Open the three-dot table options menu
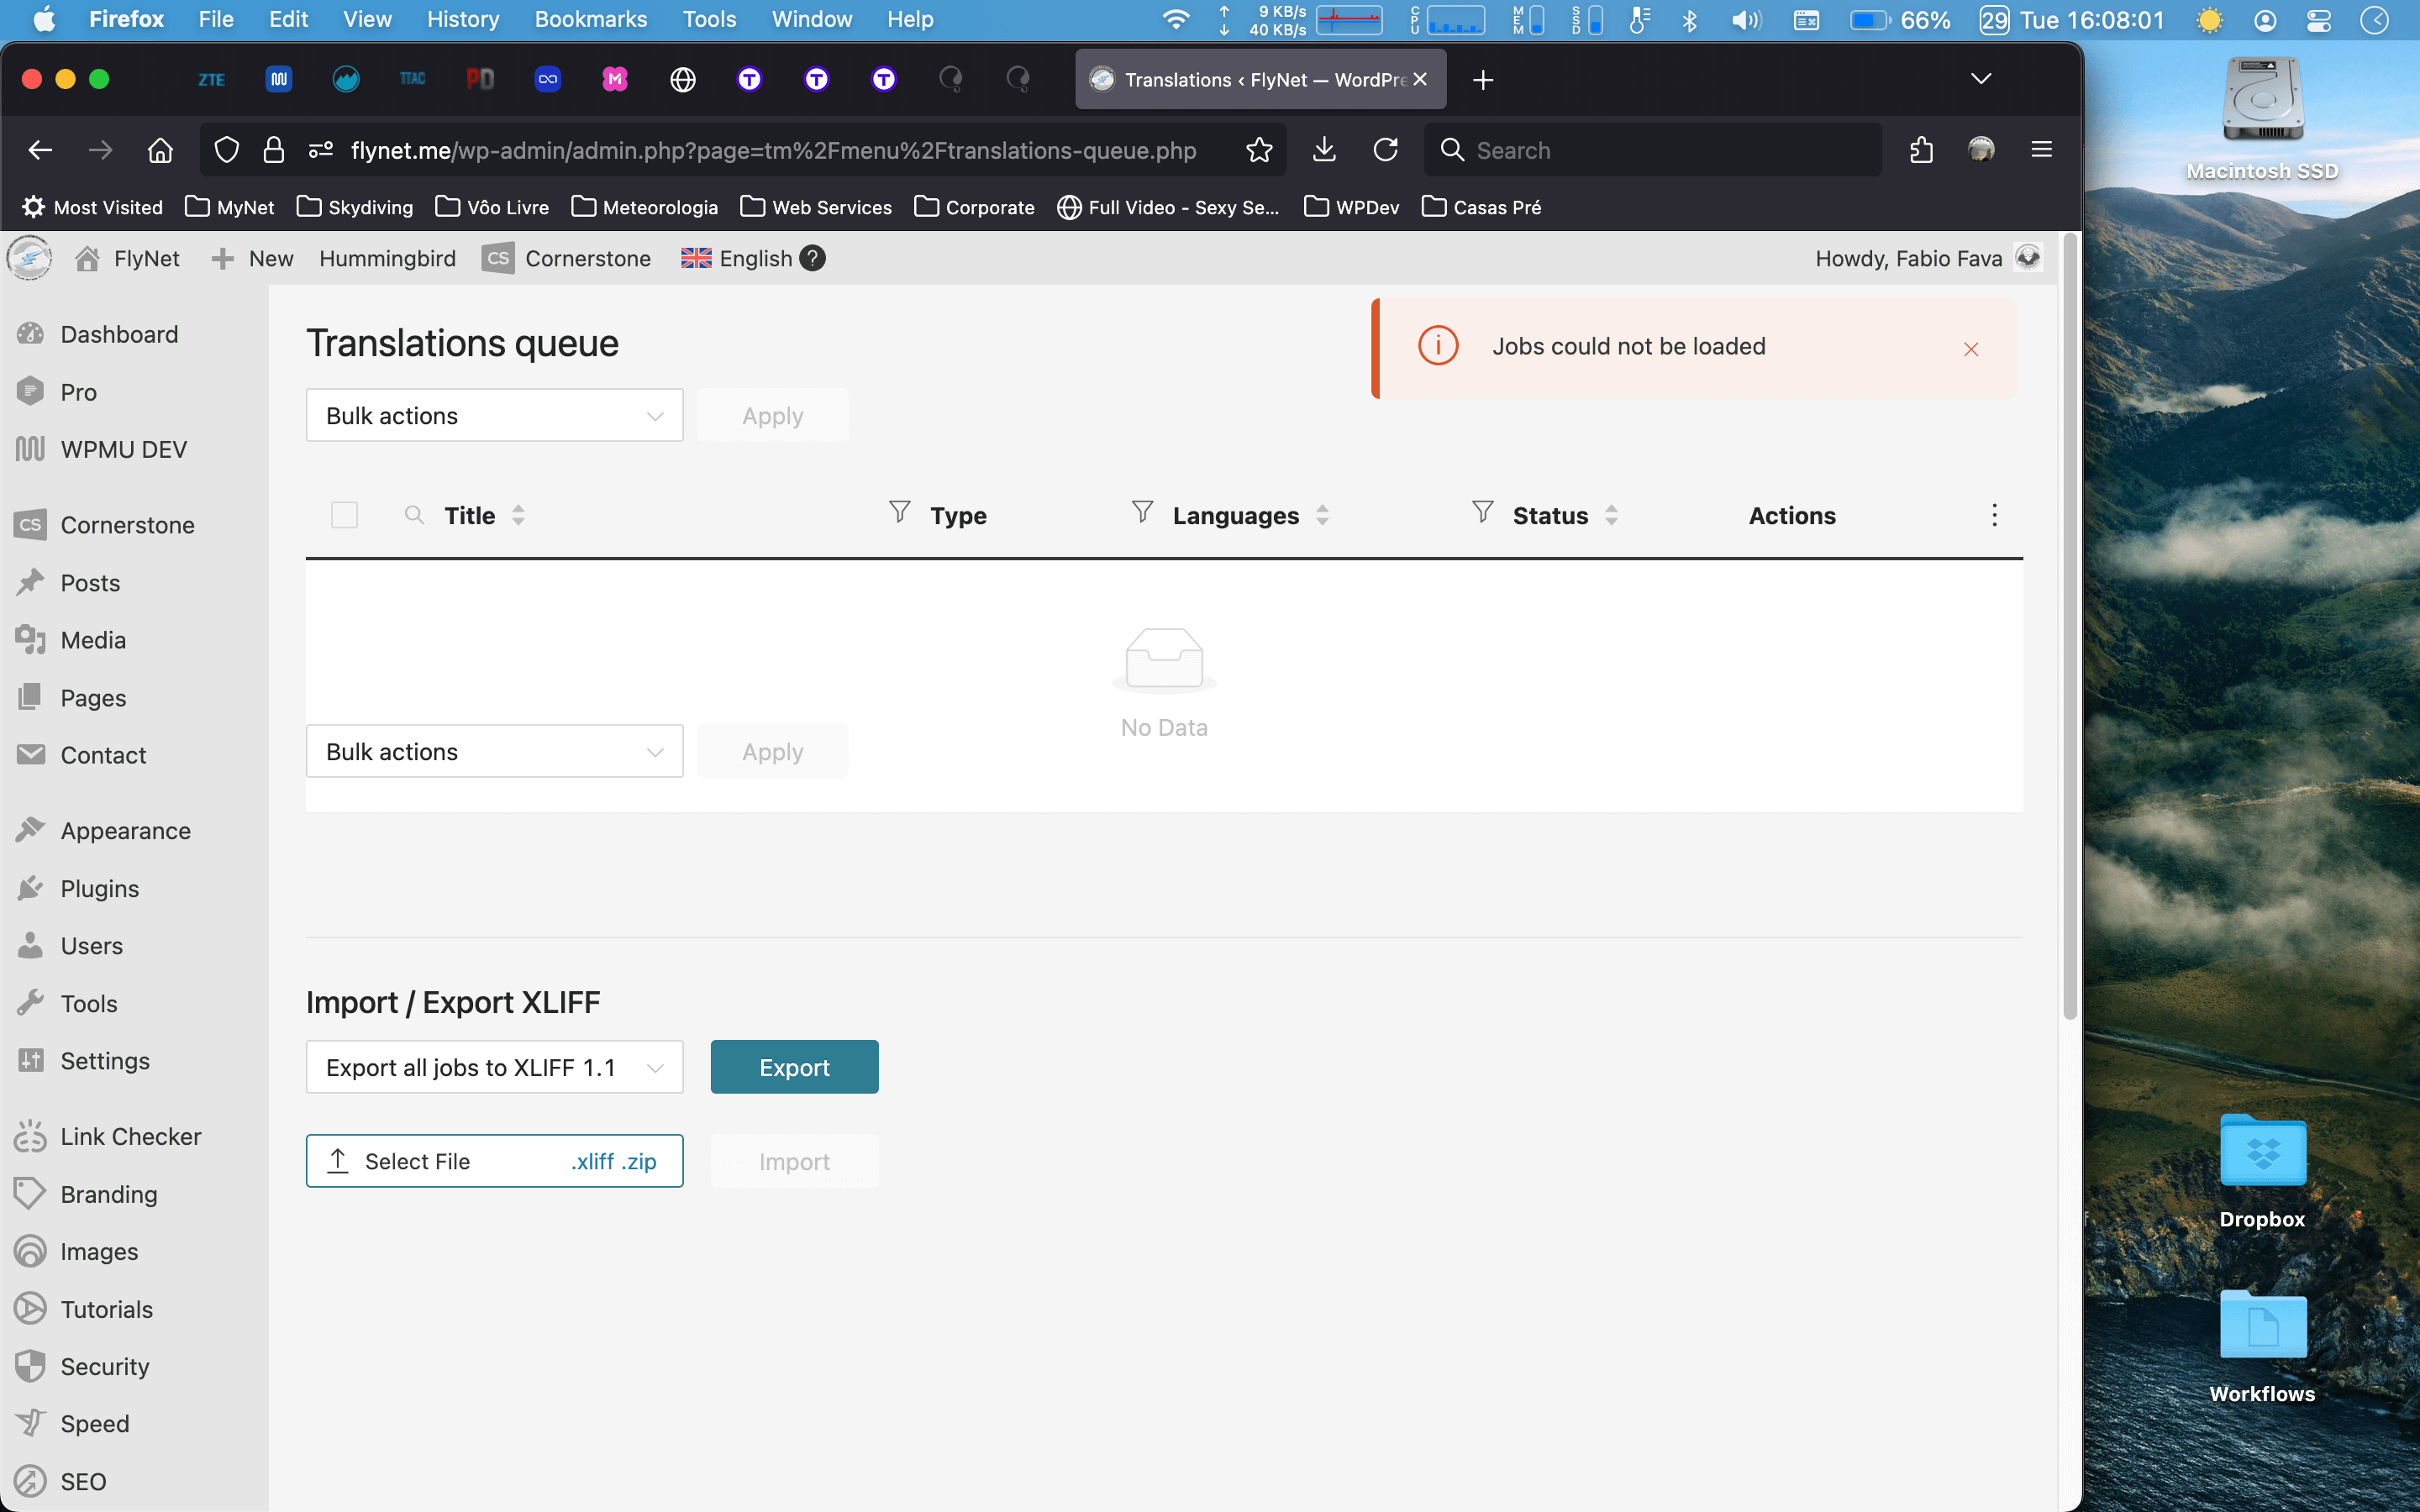The height and width of the screenshot is (1512, 2420). click(x=1994, y=515)
